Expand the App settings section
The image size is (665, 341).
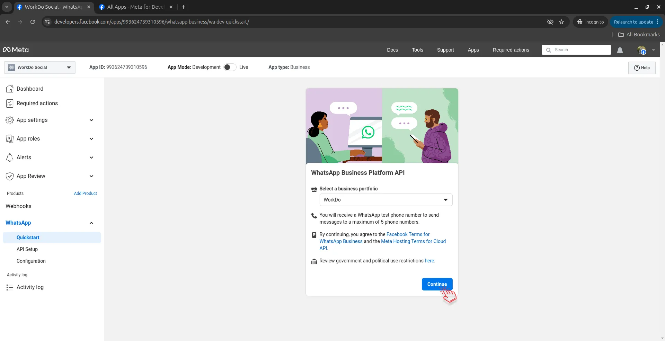[x=91, y=120]
